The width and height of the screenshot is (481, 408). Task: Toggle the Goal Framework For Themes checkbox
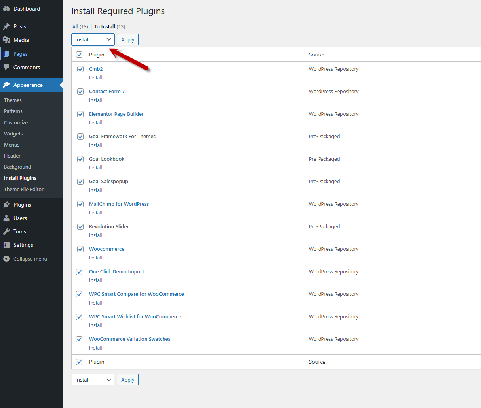[x=80, y=137]
